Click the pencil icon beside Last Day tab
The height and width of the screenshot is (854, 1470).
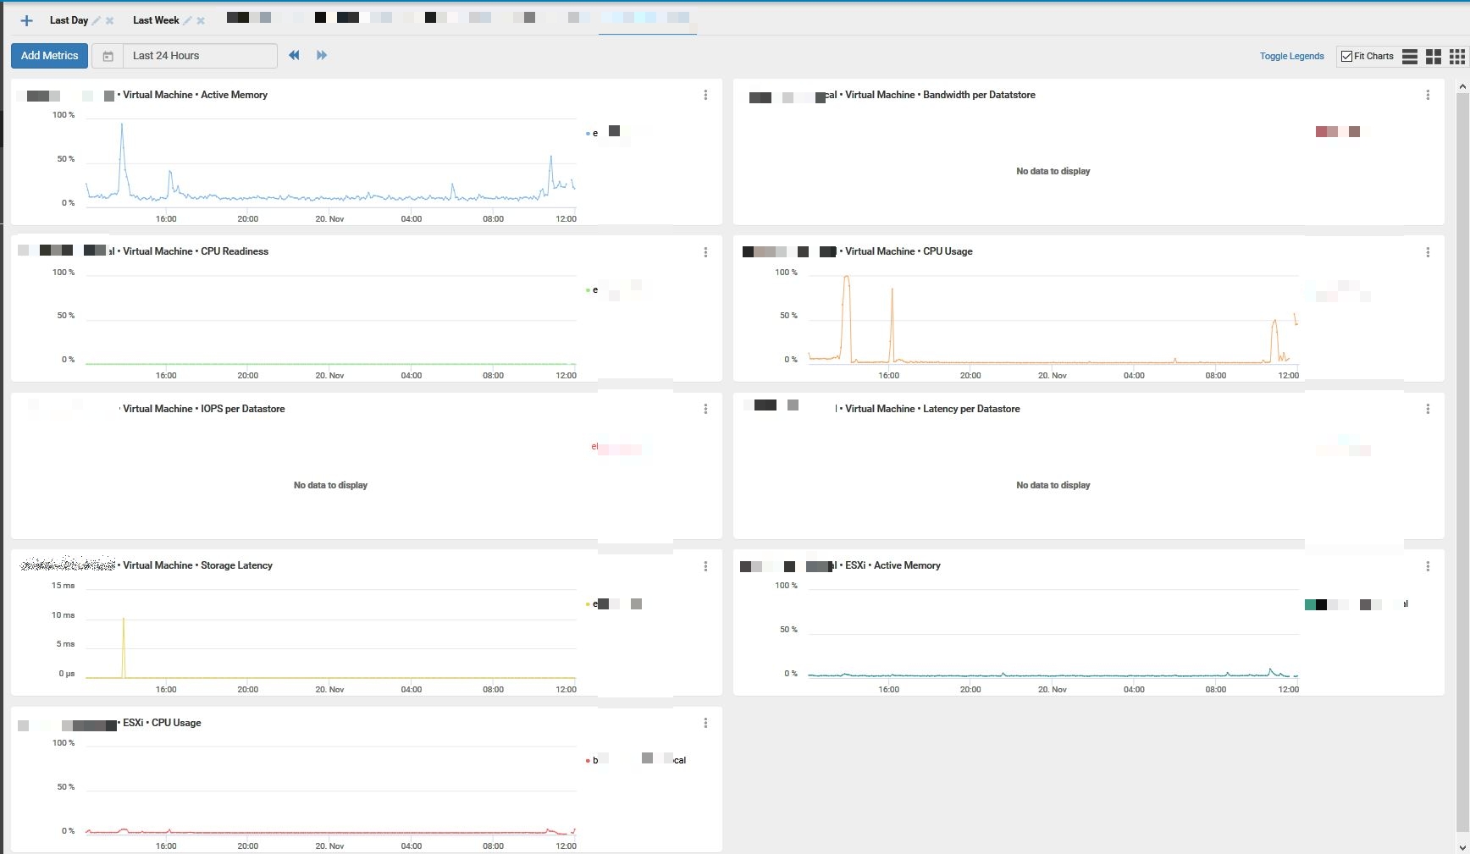(97, 20)
